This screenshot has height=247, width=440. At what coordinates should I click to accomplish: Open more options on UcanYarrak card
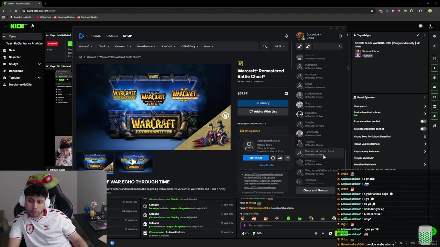click(x=287, y=158)
